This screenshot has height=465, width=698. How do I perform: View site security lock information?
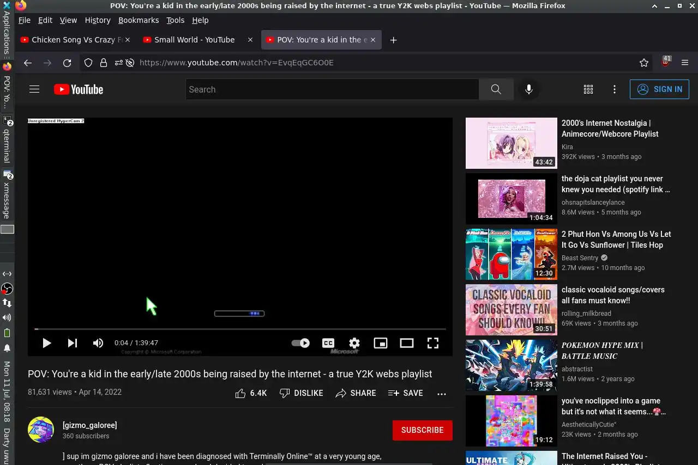click(103, 63)
